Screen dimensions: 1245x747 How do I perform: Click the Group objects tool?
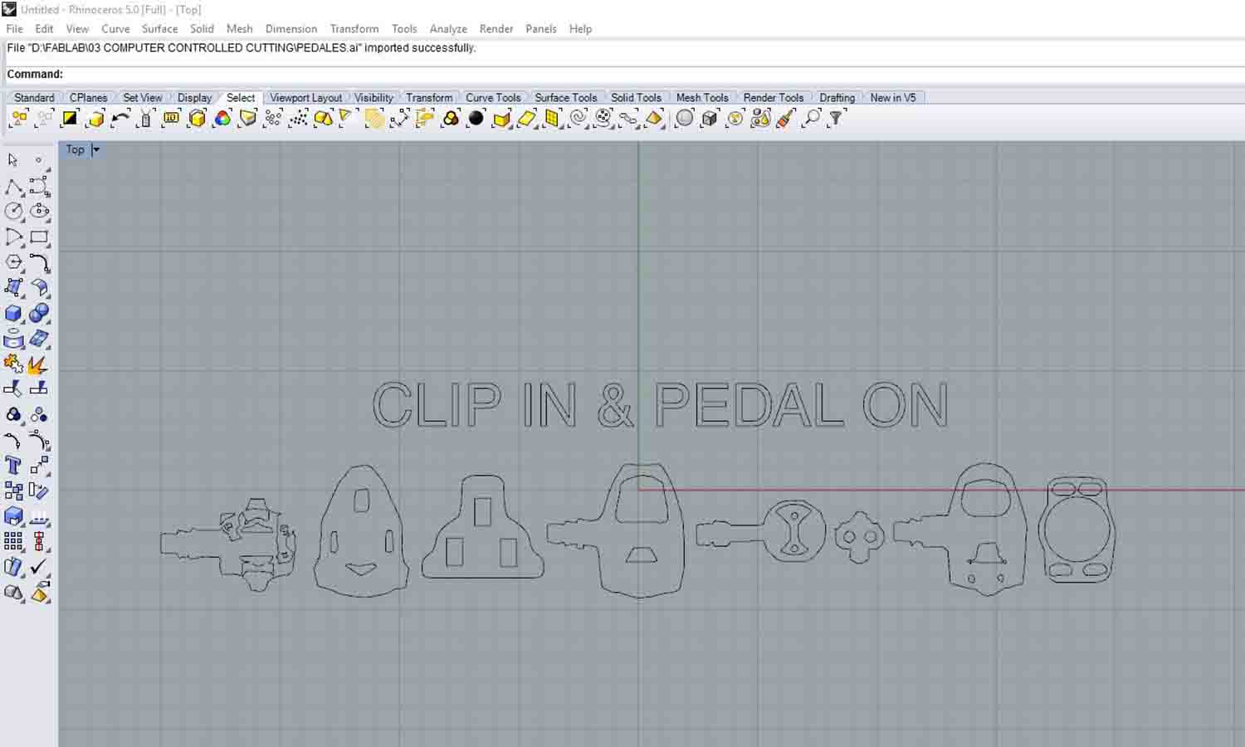[x=13, y=414]
